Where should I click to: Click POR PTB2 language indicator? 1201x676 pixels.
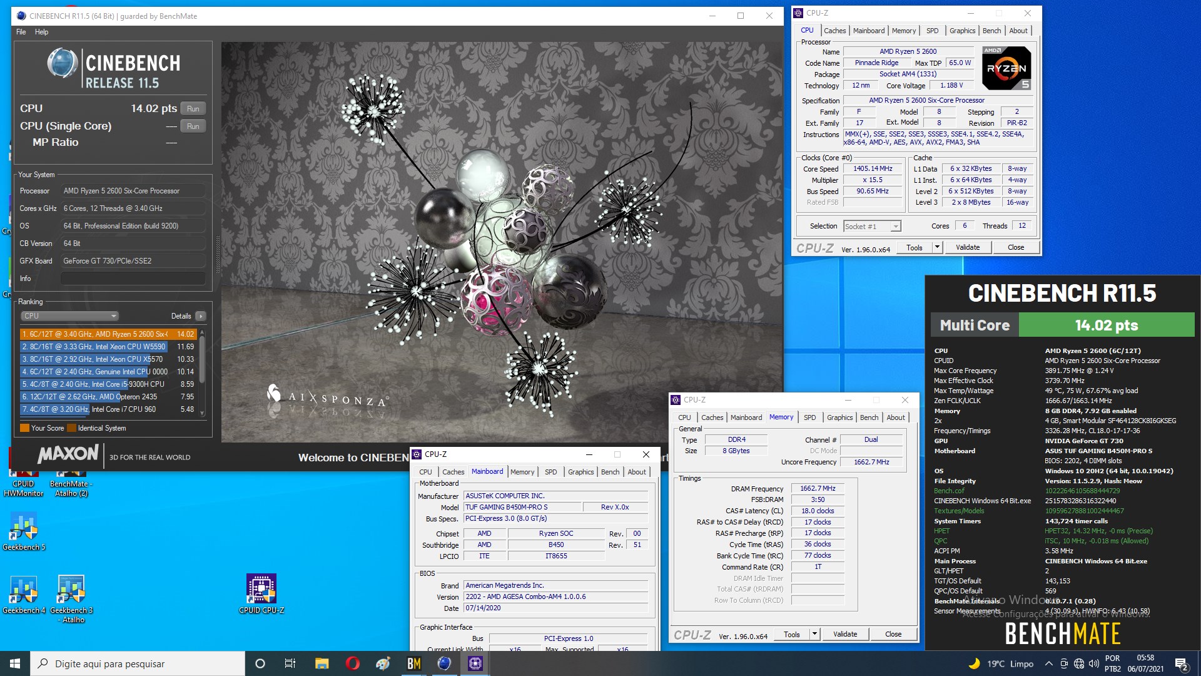tap(1113, 663)
